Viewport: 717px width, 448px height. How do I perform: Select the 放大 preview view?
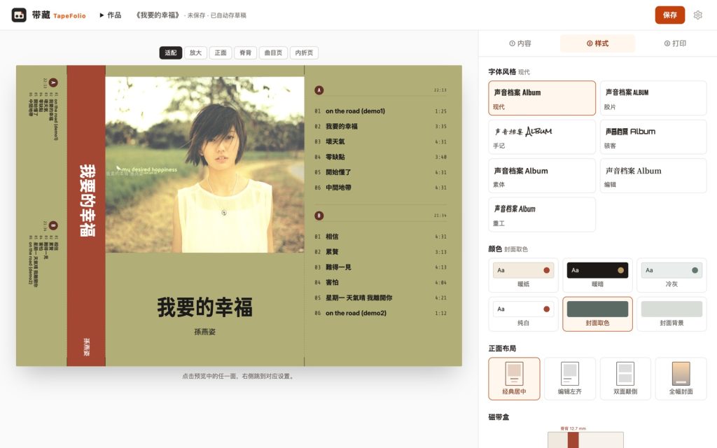[x=196, y=53]
